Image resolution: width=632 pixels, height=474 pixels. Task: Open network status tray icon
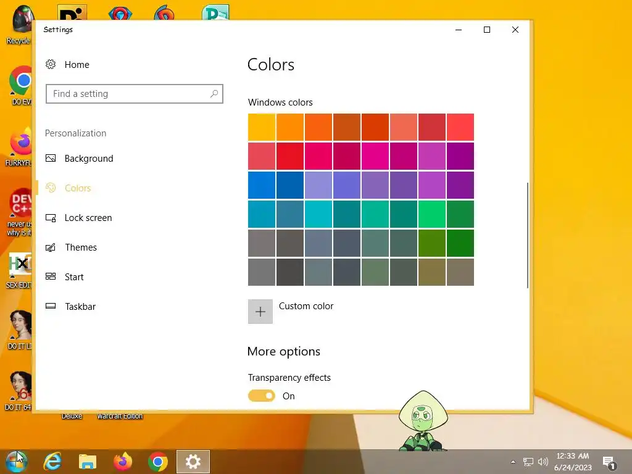528,462
